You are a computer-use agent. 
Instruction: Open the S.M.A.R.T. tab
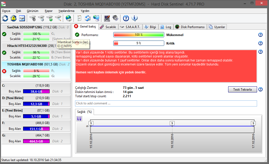coord(130,27)
